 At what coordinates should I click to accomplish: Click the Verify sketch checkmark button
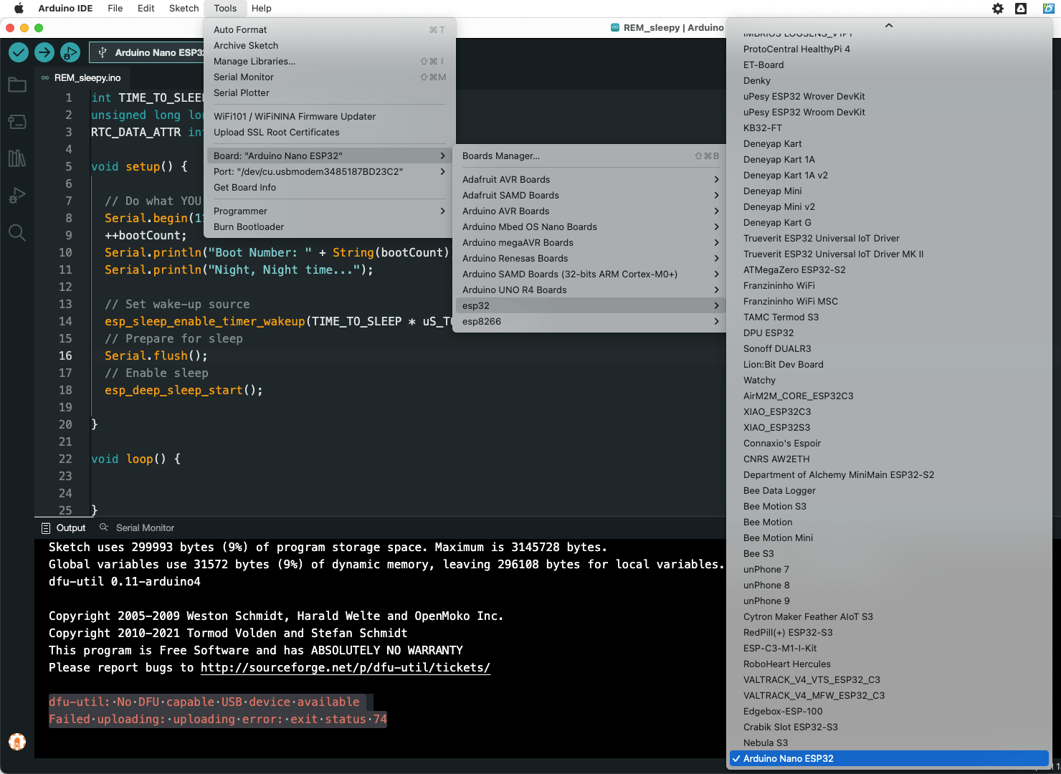(19, 52)
